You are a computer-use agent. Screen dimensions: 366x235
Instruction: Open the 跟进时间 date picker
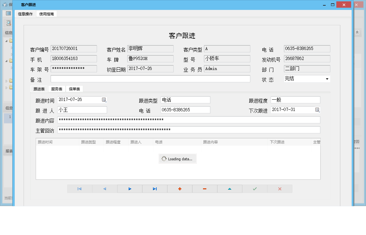pos(104,100)
